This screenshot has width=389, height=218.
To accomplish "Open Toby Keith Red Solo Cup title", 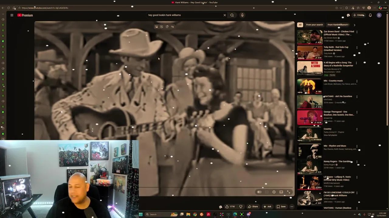I will [x=336, y=48].
